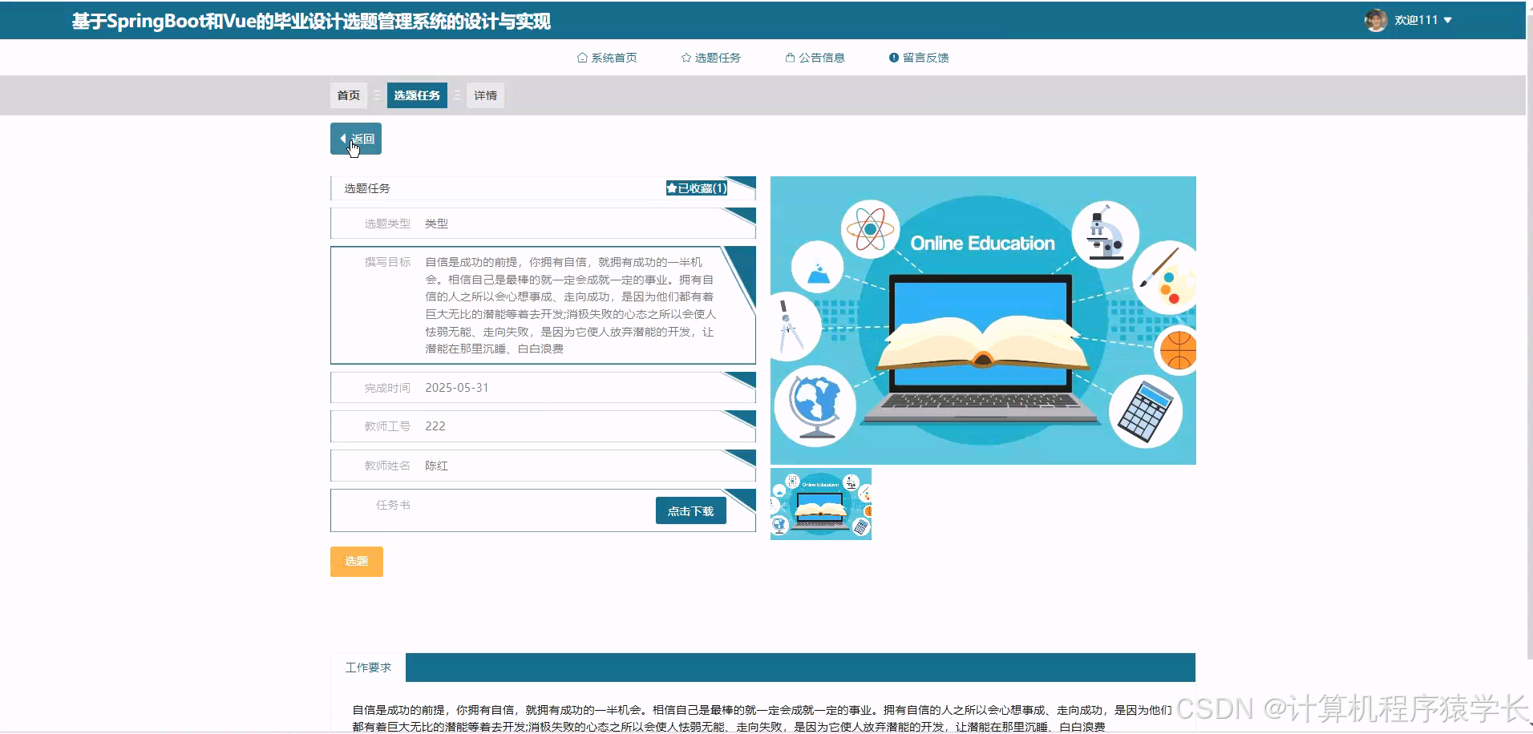Toggle the 已收藏(1) favorite button
The width and height of the screenshot is (1533, 734).
click(697, 188)
